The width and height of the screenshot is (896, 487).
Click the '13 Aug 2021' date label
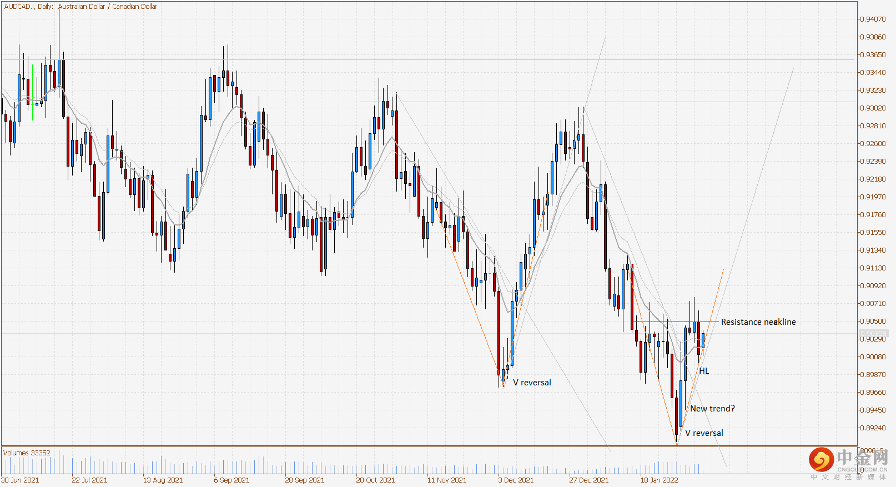(x=163, y=480)
